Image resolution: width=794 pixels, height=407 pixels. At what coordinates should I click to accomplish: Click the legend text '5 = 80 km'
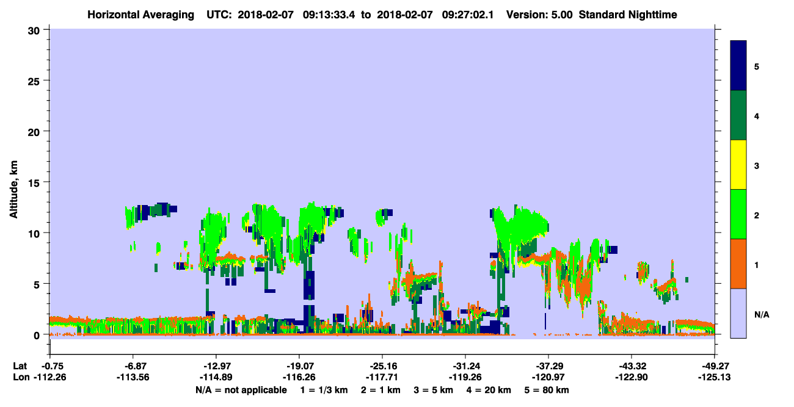point(548,390)
